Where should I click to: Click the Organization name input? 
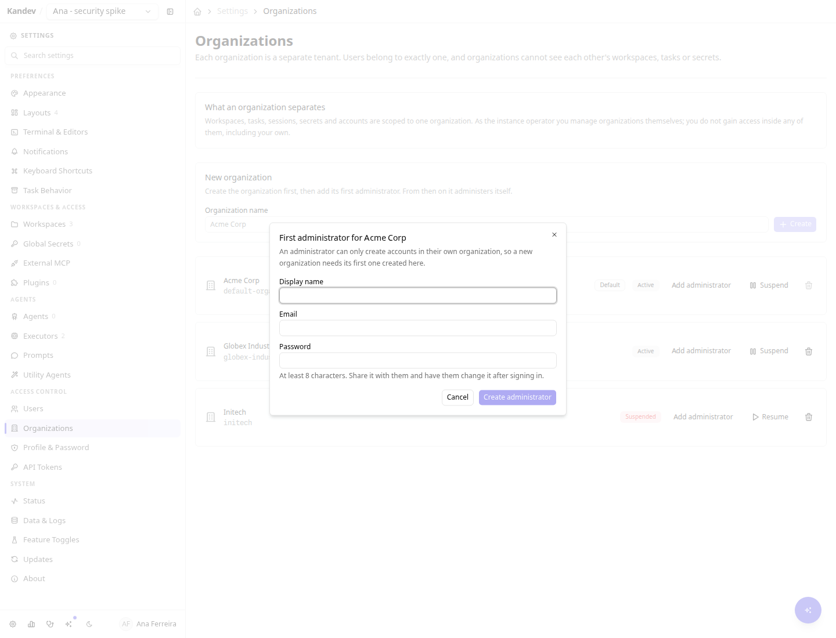tap(487, 224)
